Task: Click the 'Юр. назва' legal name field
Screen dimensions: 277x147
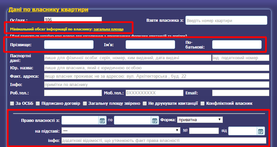Action: [x=156, y=68]
